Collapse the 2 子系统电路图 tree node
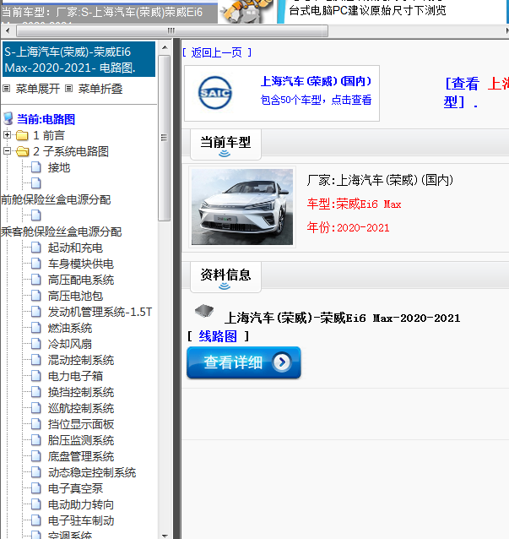The height and width of the screenshot is (539, 509). pyautogui.click(x=7, y=151)
